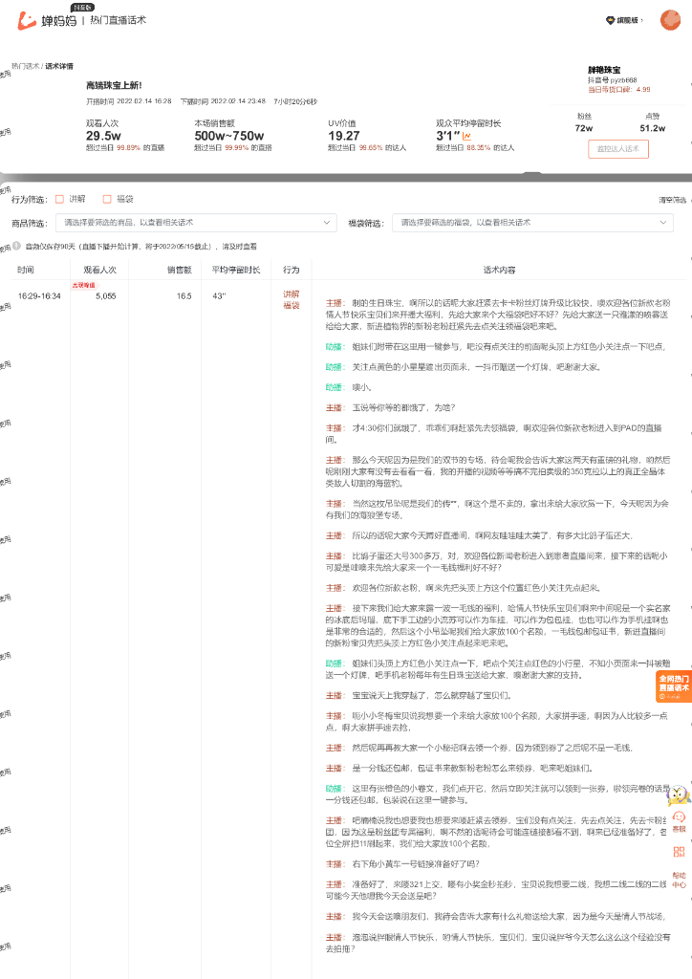This screenshot has height=979, width=692.
Task: Click the 当日带货口碑 4.99 rating
Action: (x=619, y=89)
